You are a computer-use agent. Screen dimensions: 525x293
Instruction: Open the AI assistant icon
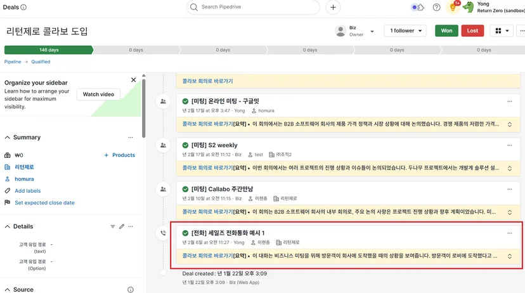point(417,7)
